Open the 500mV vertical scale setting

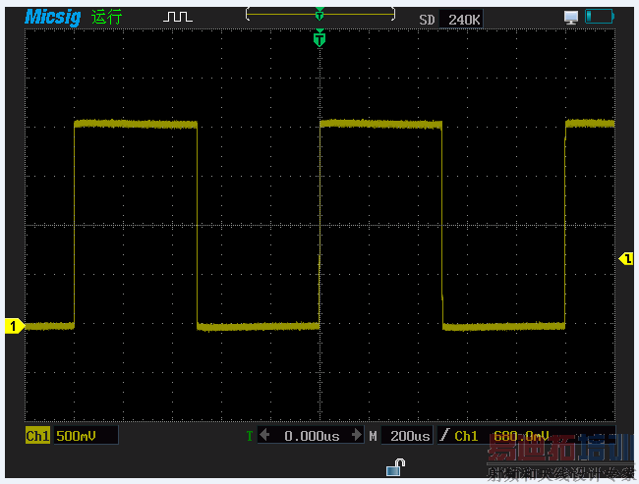(86, 436)
